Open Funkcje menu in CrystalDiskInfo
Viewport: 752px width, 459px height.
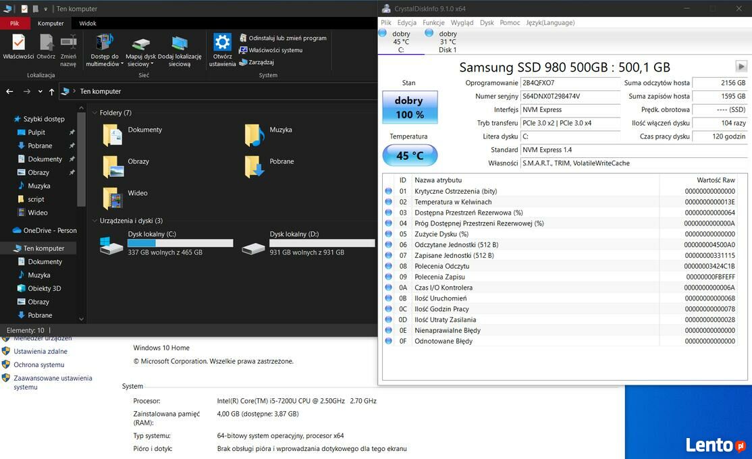click(x=433, y=22)
